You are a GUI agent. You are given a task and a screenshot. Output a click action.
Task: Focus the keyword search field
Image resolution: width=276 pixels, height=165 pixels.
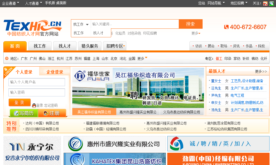(135, 24)
